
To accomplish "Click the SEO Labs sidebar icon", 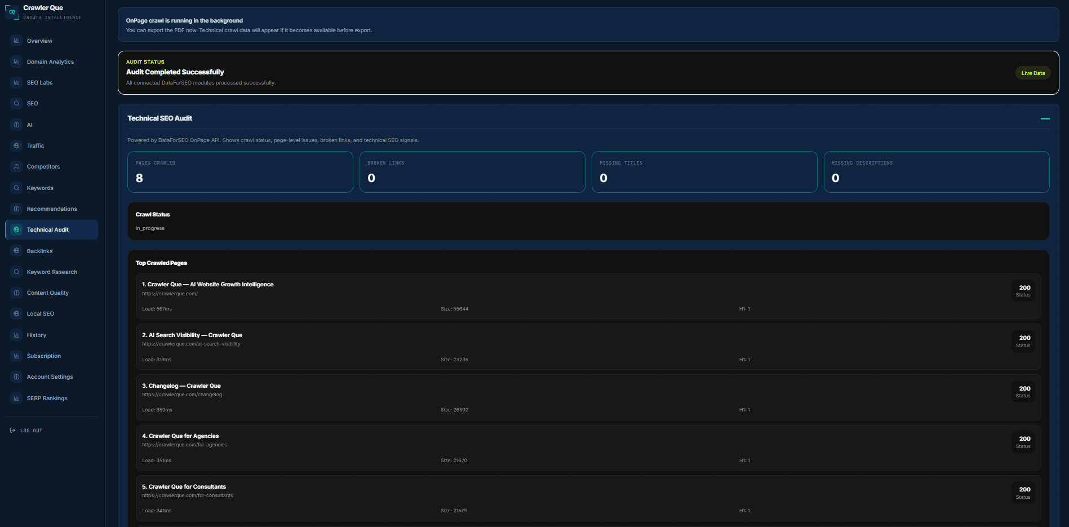I will 16,82.
